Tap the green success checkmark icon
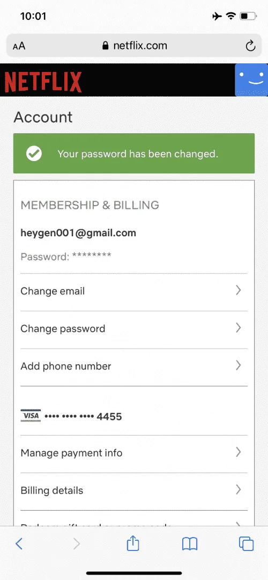This screenshot has height=580, width=268. [x=34, y=153]
